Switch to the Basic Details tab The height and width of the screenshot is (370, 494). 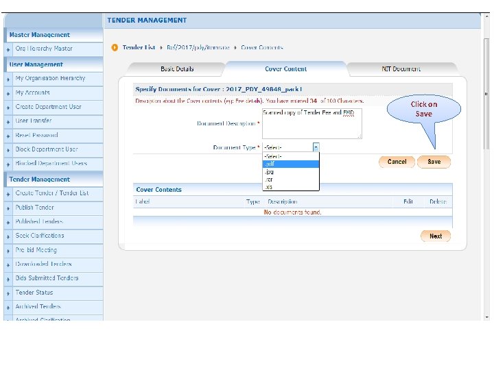point(177,69)
